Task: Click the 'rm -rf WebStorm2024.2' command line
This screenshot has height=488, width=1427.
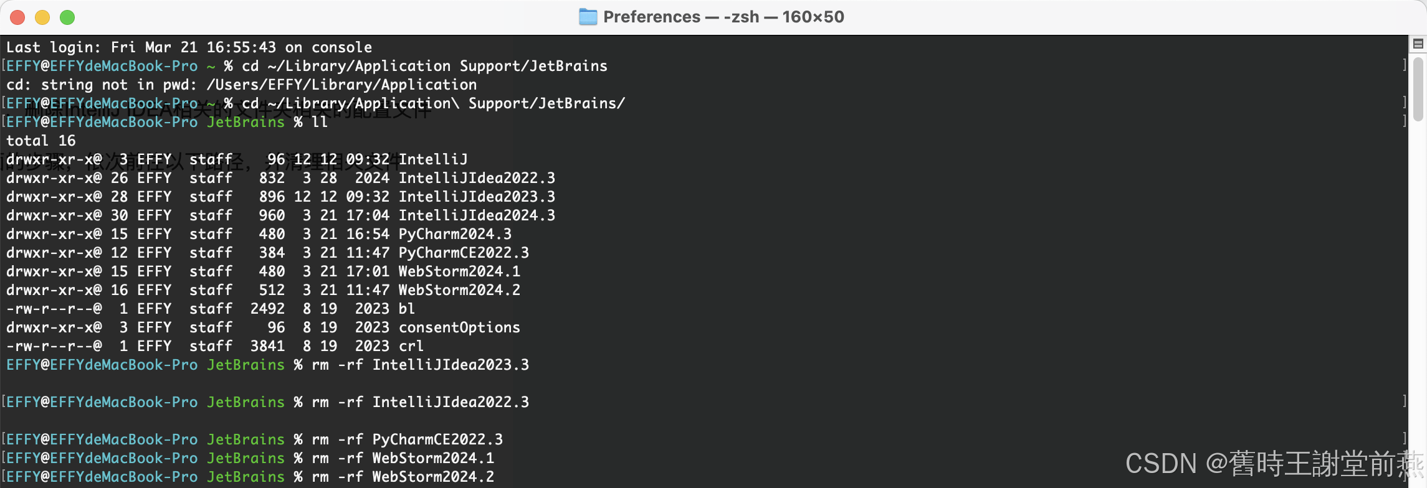Action: (403, 477)
